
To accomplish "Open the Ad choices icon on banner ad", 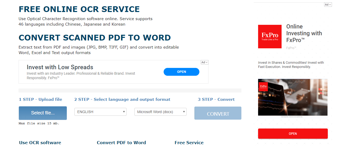I will point(205,62).
